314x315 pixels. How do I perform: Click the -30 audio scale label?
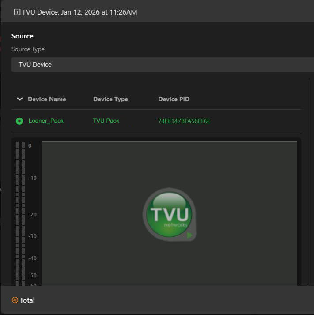tap(33, 236)
